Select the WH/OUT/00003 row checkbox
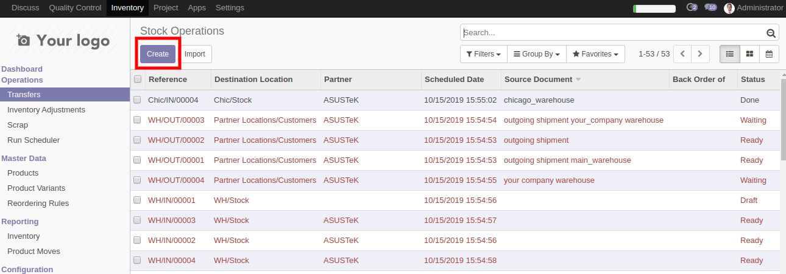Viewport: 786px width, 274px height. 138,120
